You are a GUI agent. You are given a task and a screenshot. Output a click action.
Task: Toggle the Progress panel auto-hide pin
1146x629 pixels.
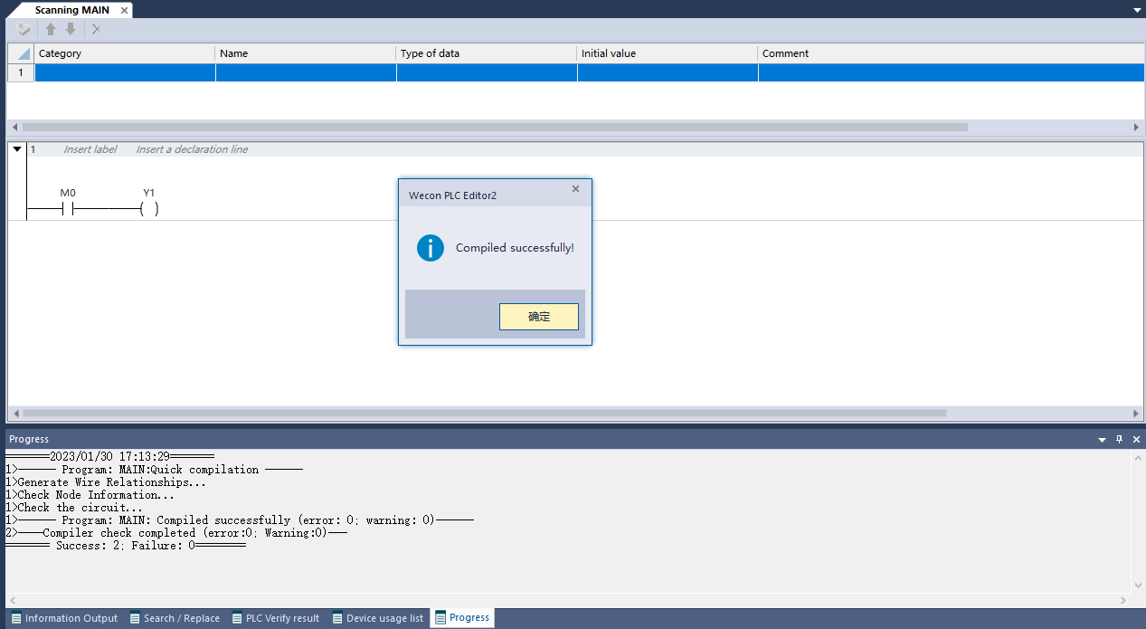point(1119,439)
